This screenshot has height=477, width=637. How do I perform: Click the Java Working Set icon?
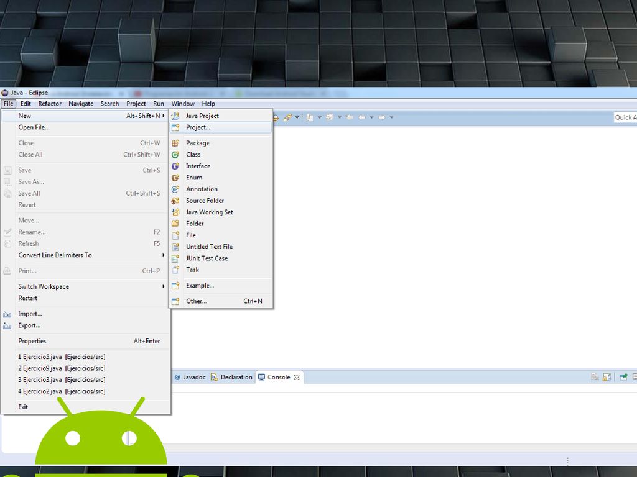175,212
